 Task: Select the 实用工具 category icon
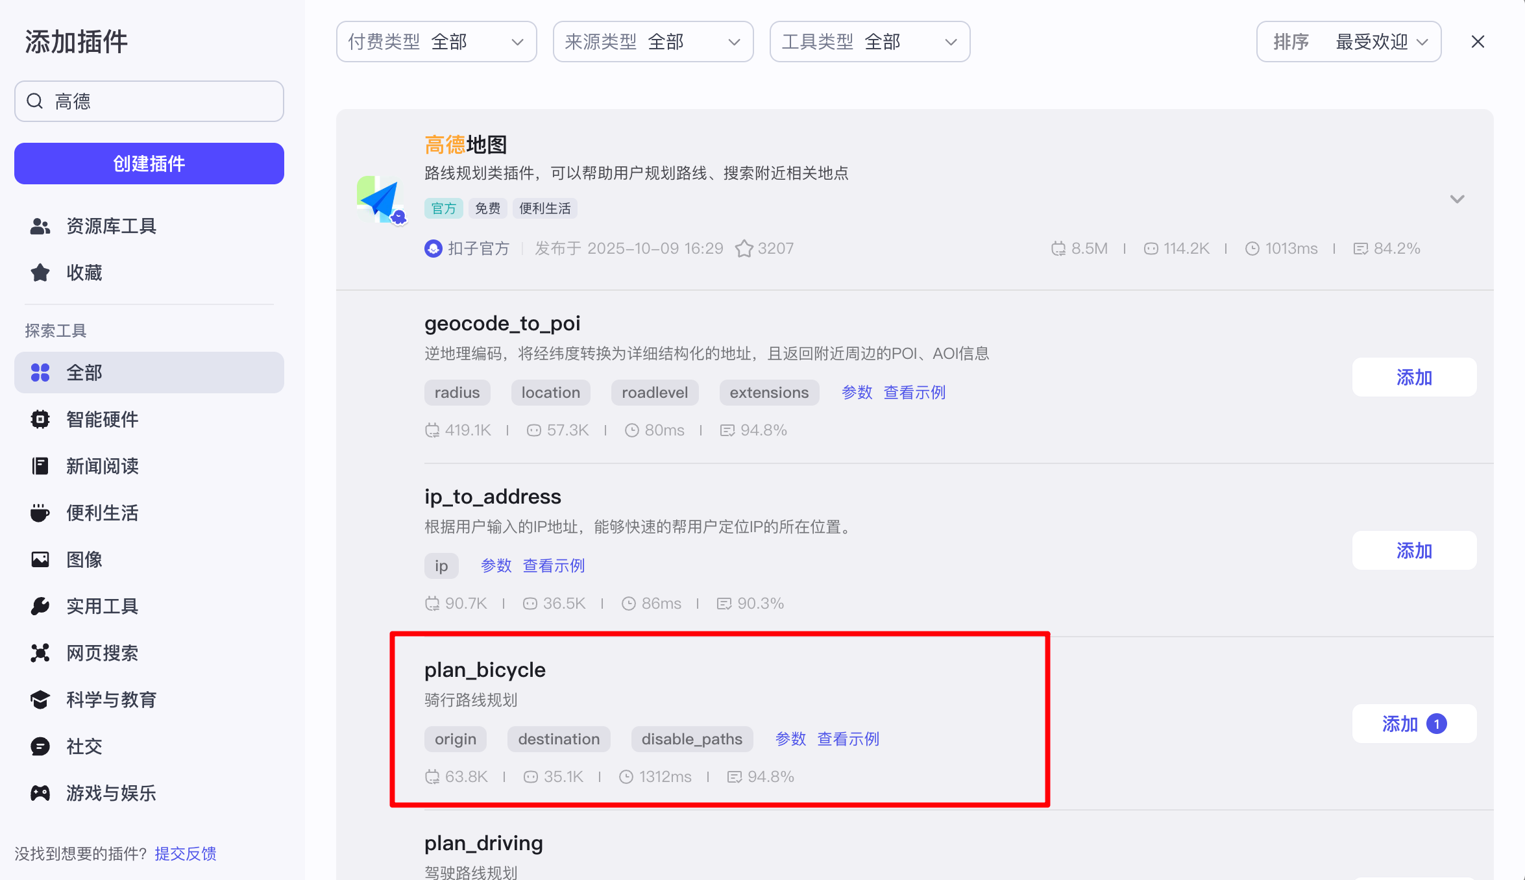[40, 605]
